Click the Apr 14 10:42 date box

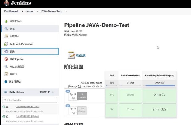click(x=73, y=96)
